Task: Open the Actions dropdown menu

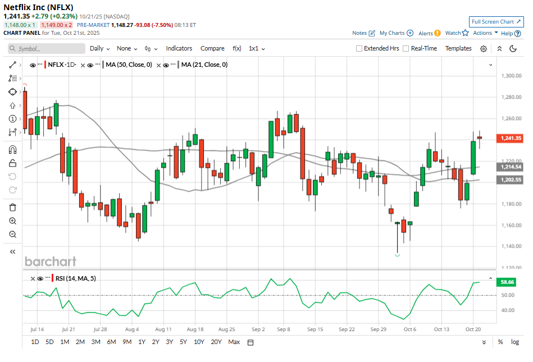Action: pos(485,33)
